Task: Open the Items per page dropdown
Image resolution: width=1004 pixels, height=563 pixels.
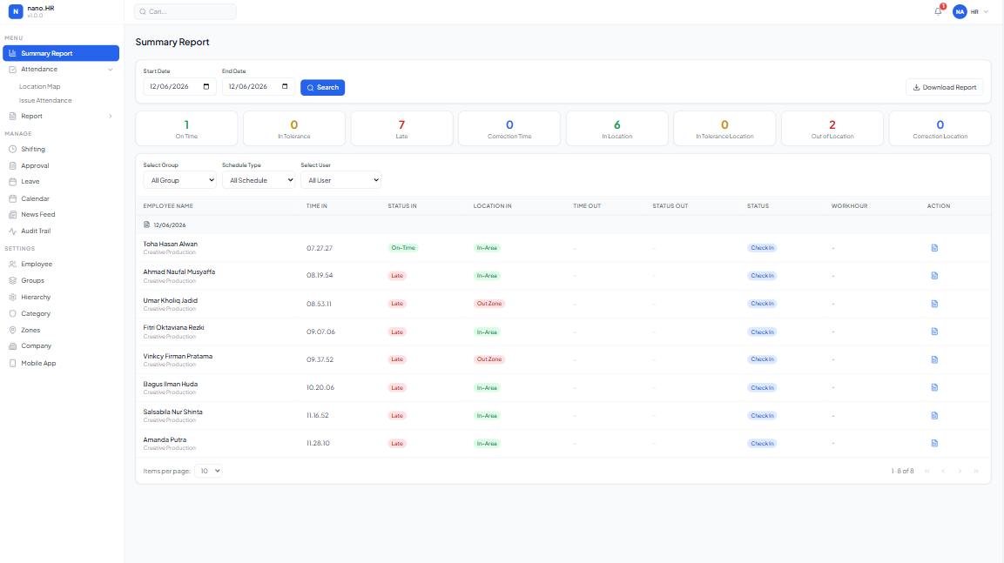Action: pyautogui.click(x=208, y=471)
